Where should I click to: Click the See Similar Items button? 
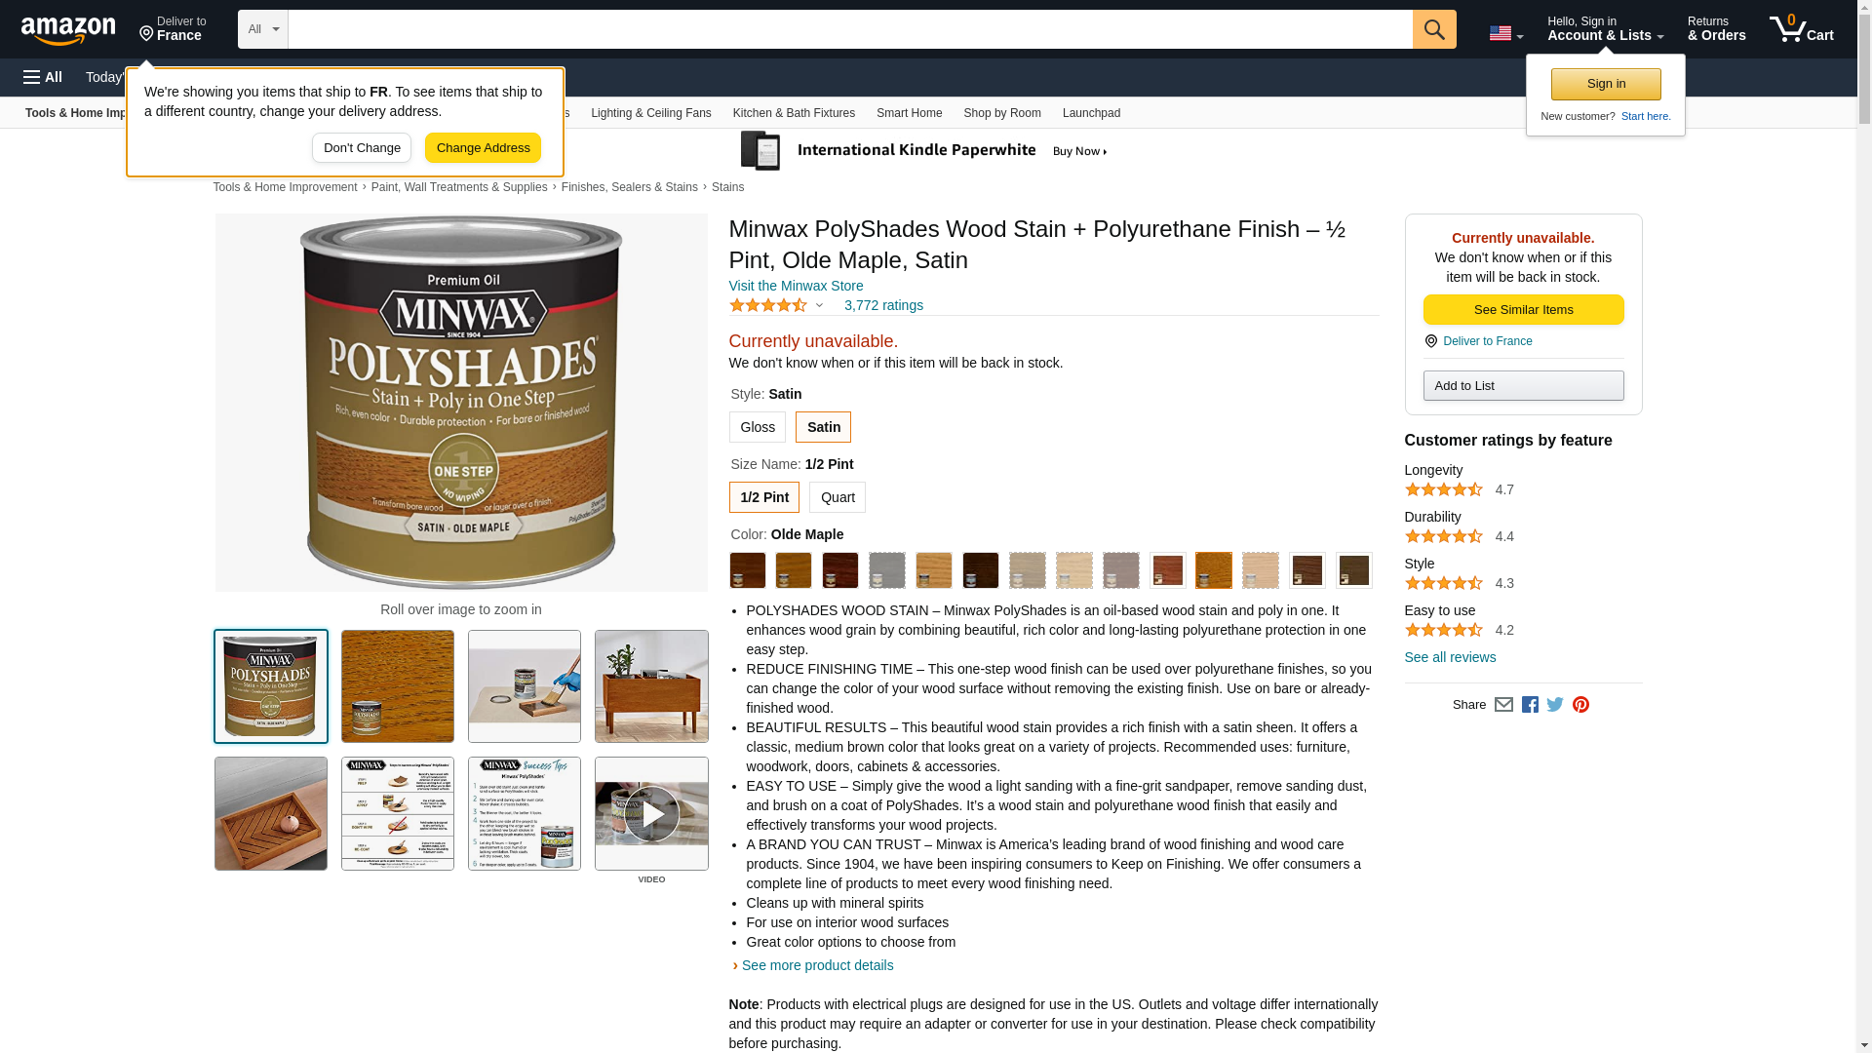click(1523, 310)
